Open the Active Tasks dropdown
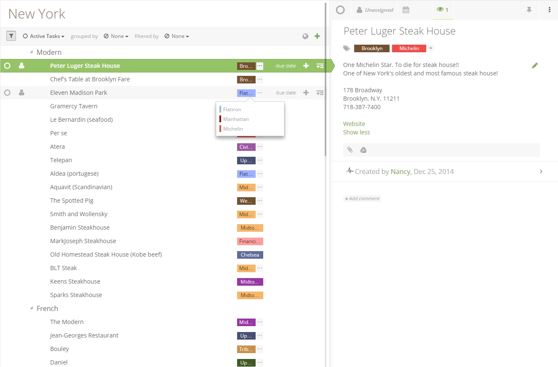 click(x=43, y=36)
